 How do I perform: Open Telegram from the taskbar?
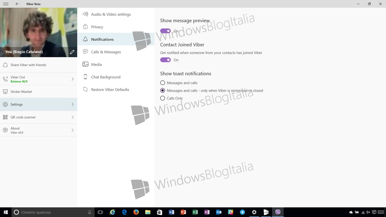242,212
